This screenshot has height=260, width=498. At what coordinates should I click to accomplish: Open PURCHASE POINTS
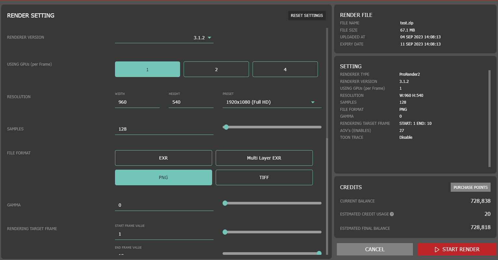(x=470, y=187)
